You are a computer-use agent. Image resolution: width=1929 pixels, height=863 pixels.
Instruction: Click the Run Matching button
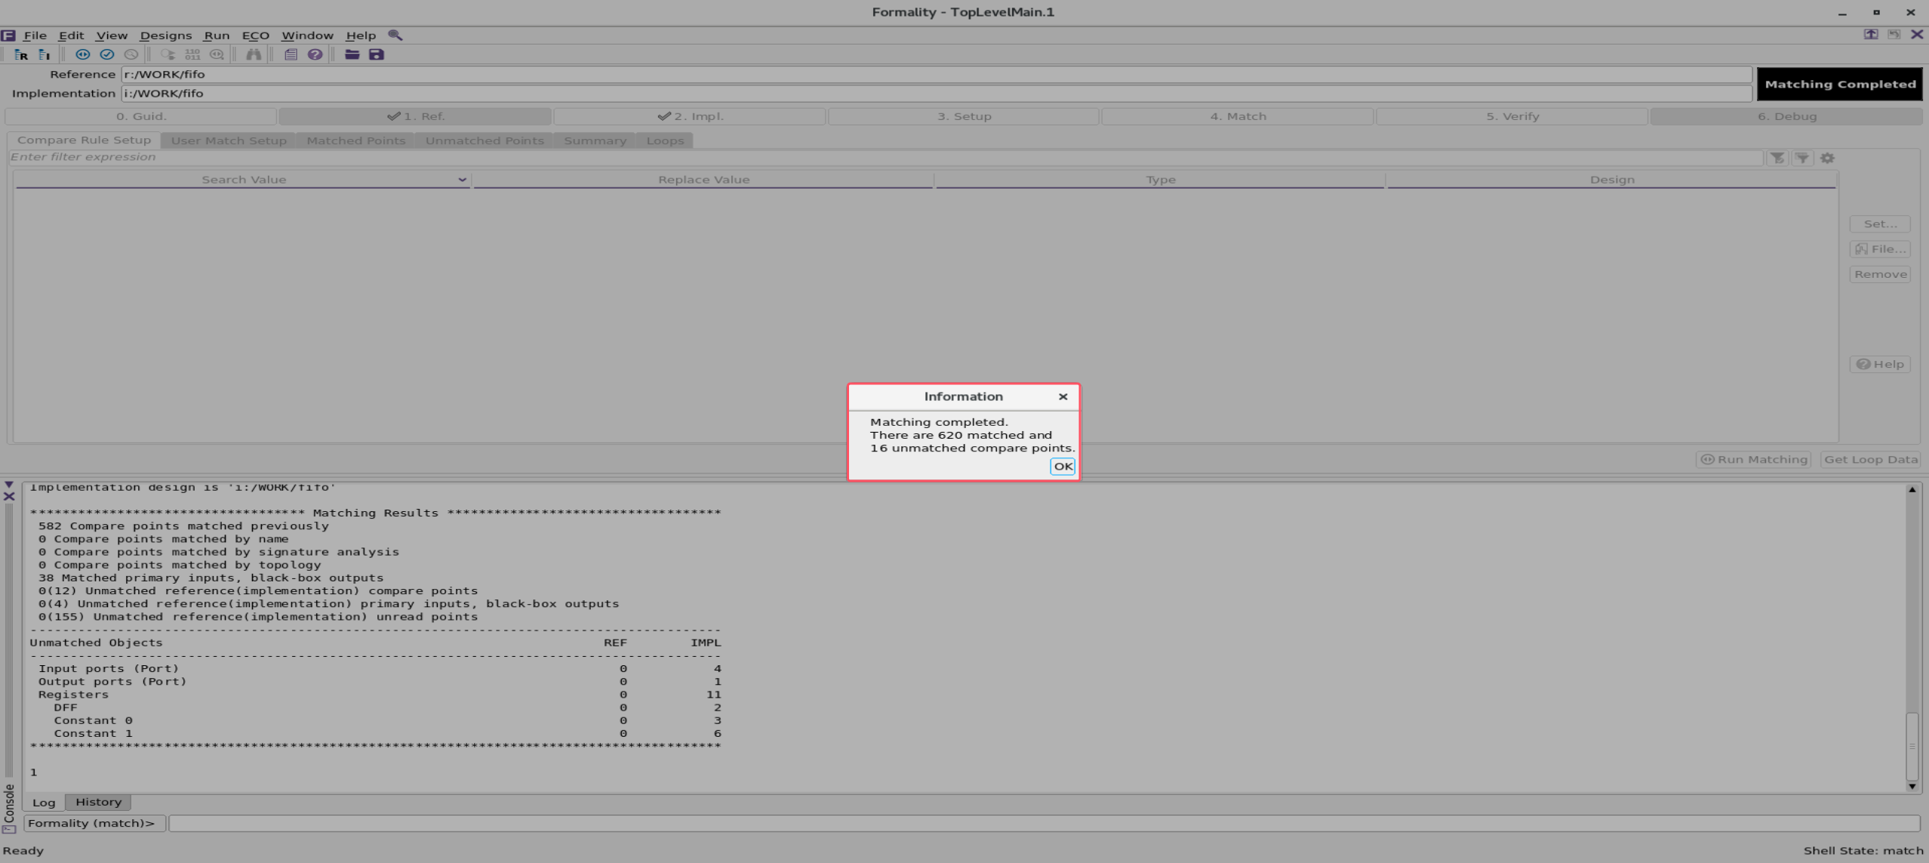coord(1753,459)
